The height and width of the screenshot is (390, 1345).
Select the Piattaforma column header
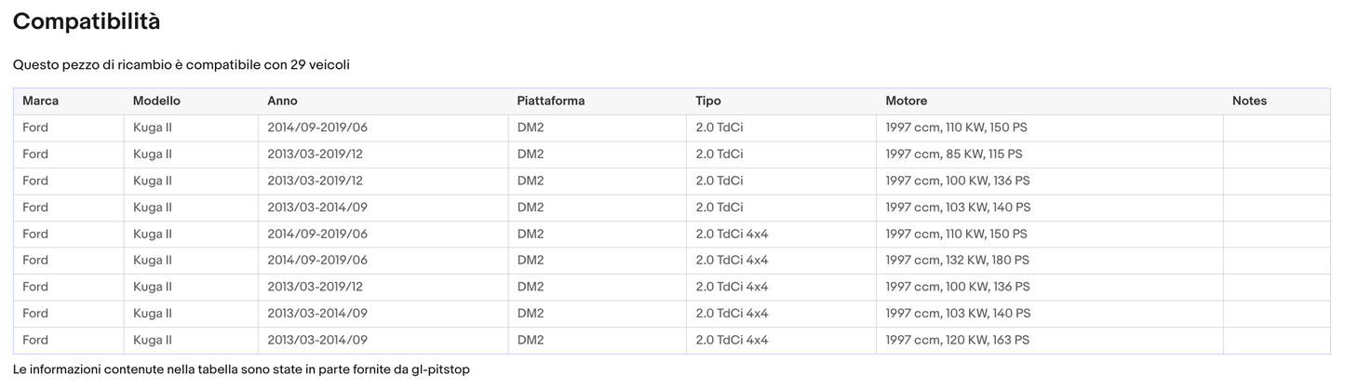pos(550,101)
